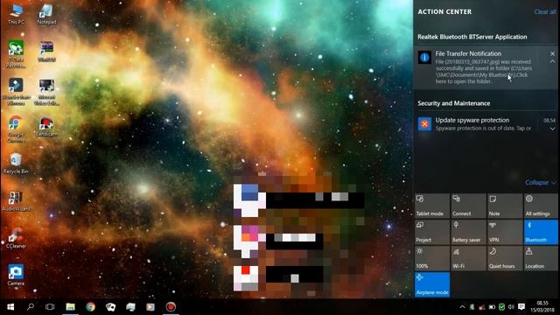This screenshot has height=315, width=560.
Task: Show hidden tray icons chevron
Action: [x=462, y=307]
